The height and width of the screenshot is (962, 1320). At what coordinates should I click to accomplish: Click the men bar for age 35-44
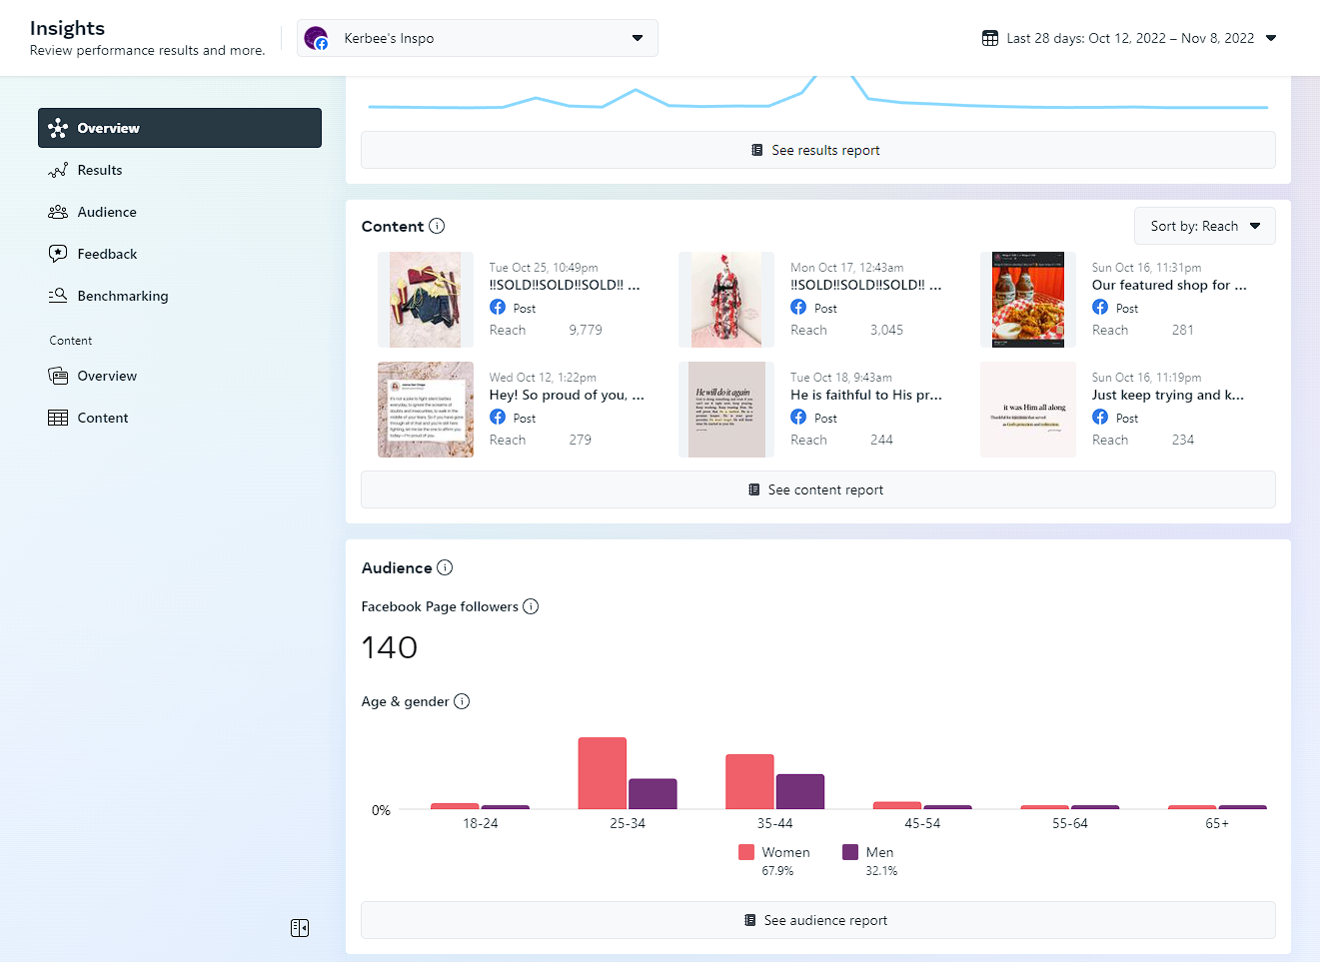click(x=800, y=791)
